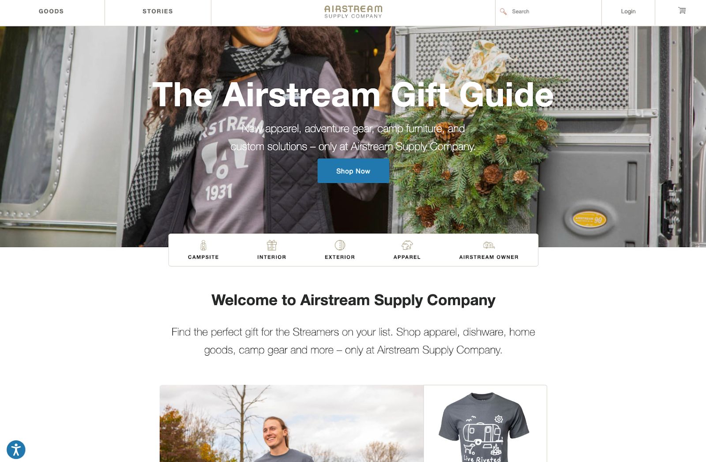
Task: Open the Stories menu
Action: tap(158, 11)
